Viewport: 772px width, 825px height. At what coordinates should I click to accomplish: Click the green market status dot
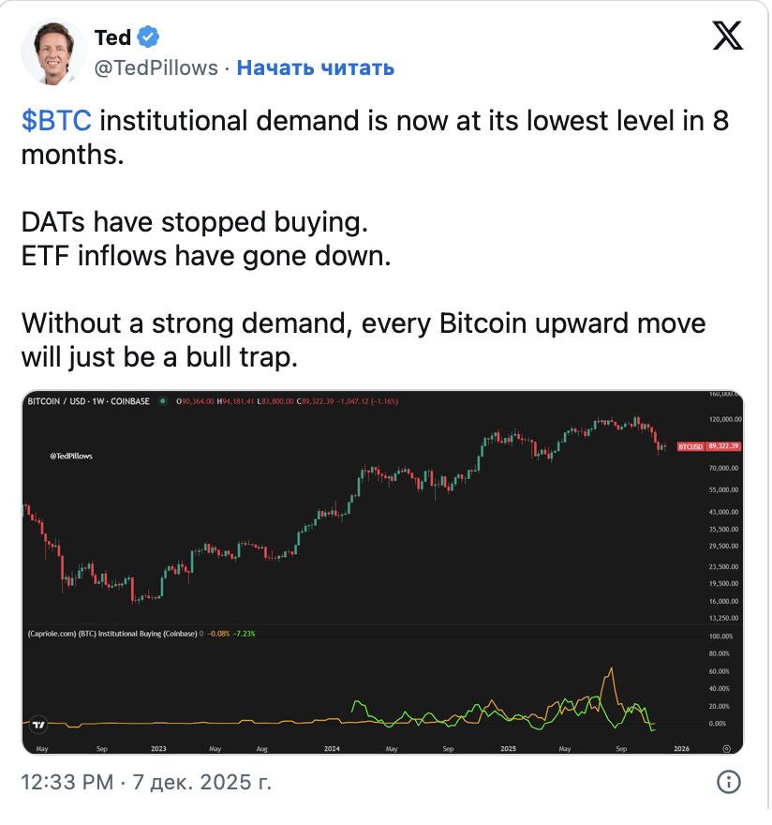(164, 401)
